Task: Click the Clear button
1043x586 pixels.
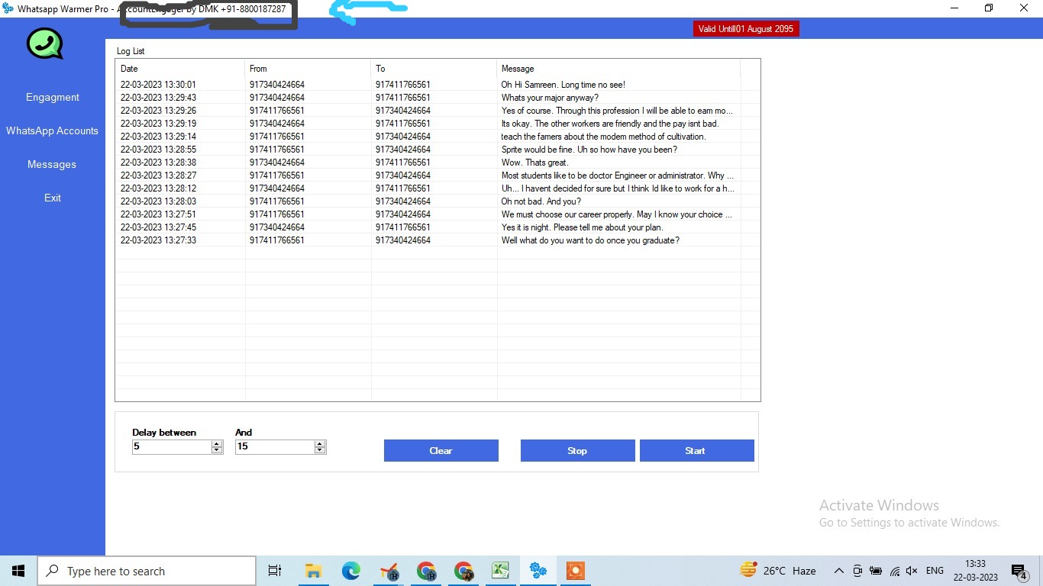Action: (x=441, y=450)
